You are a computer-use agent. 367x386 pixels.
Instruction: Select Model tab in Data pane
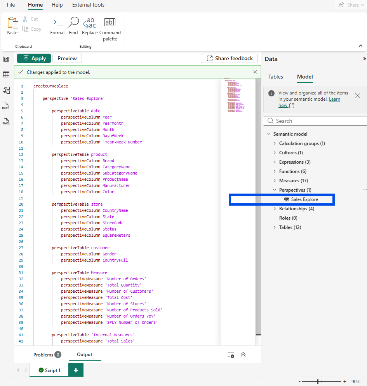[305, 77]
